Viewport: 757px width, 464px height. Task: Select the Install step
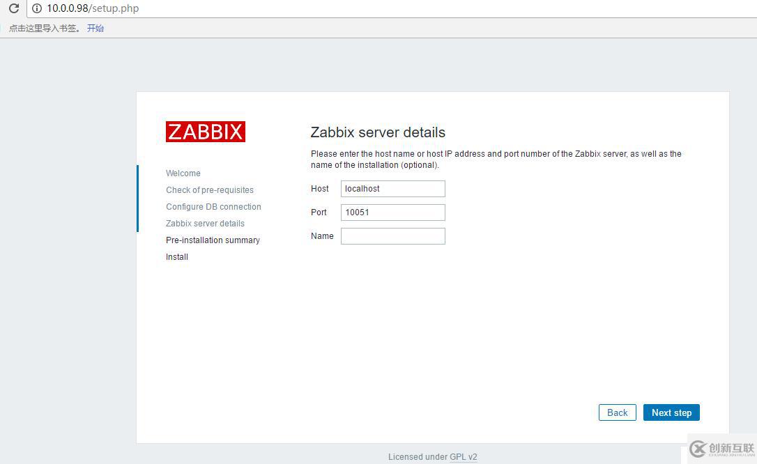(176, 256)
